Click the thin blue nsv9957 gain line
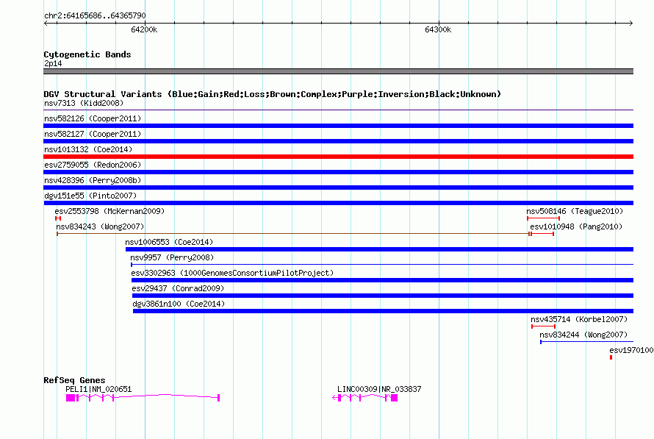 click(382, 265)
